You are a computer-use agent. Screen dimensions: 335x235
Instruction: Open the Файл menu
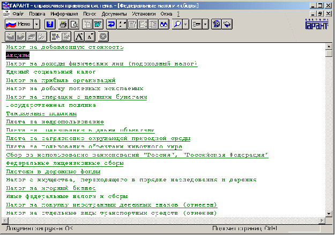18,14
